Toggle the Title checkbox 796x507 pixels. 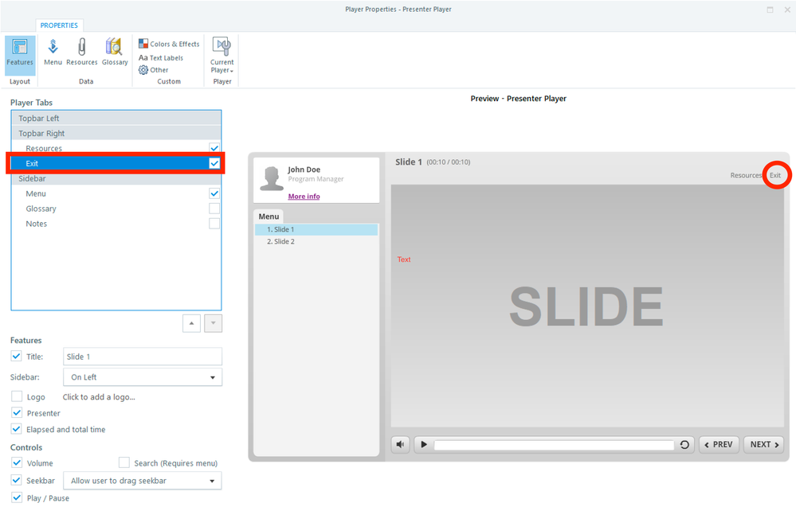(16, 357)
